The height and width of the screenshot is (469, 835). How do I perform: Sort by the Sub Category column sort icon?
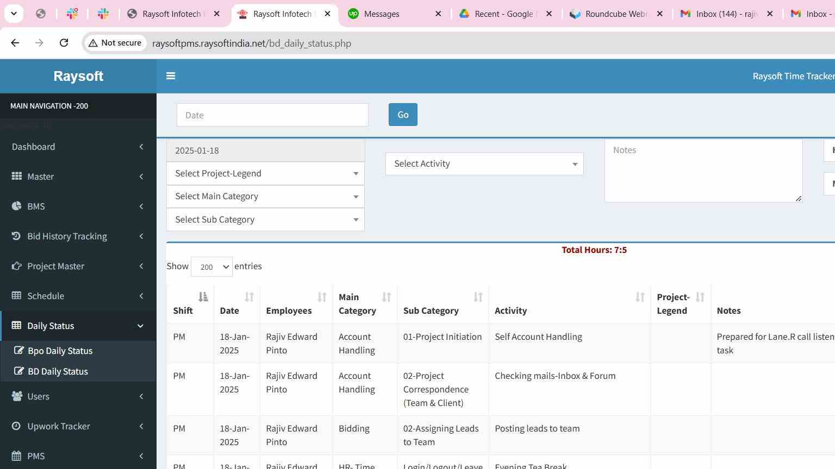click(478, 297)
